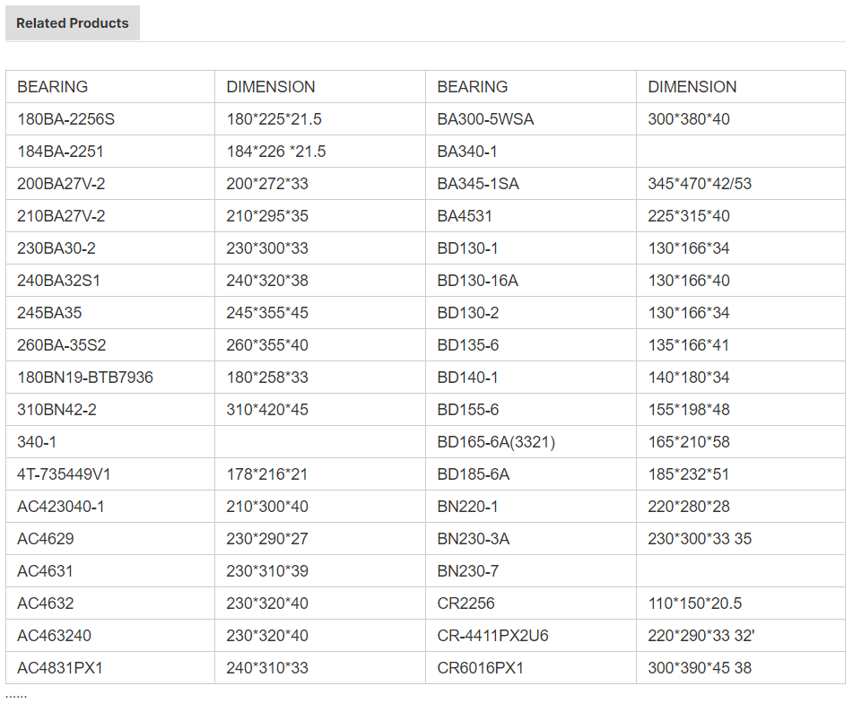Click the BN230-3A bearing cell
853x712 pixels.
pyautogui.click(x=531, y=539)
